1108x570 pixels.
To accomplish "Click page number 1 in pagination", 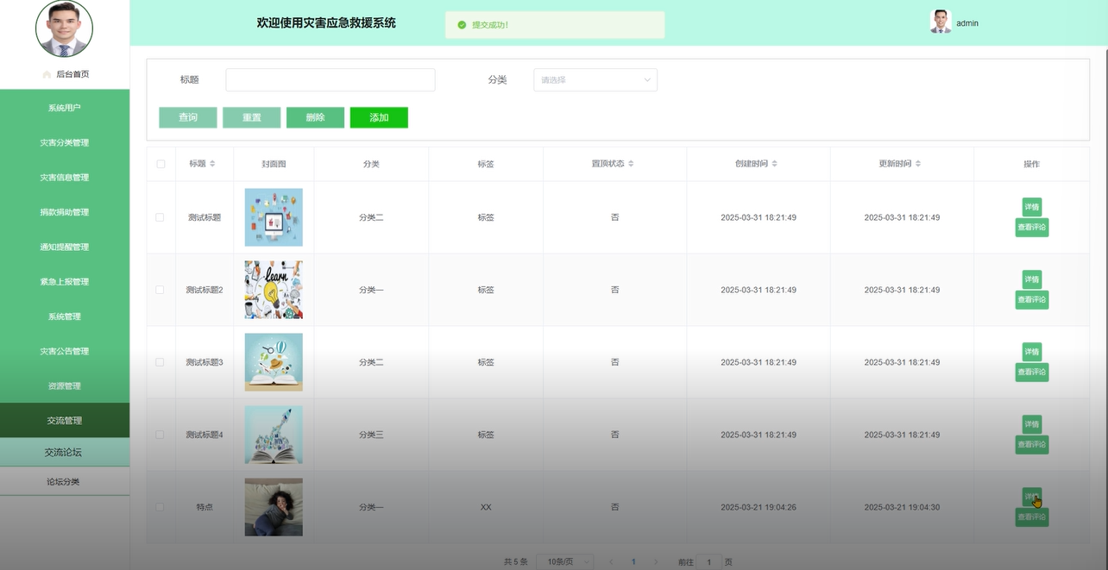I will pyautogui.click(x=633, y=562).
